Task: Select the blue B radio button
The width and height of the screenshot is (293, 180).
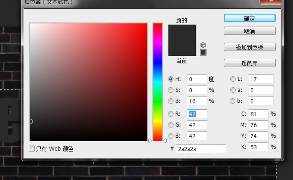Action: [171, 136]
